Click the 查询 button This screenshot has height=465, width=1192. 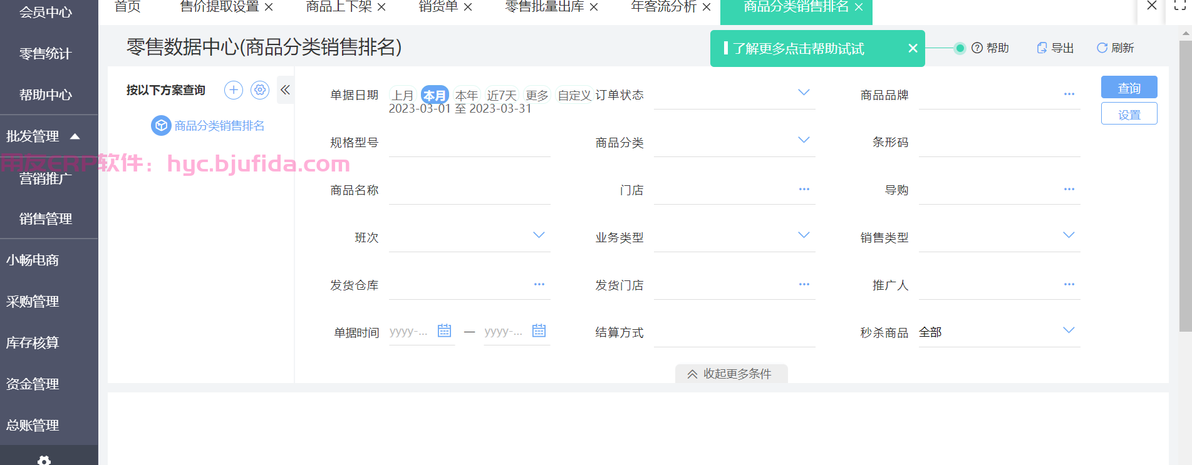pyautogui.click(x=1129, y=87)
